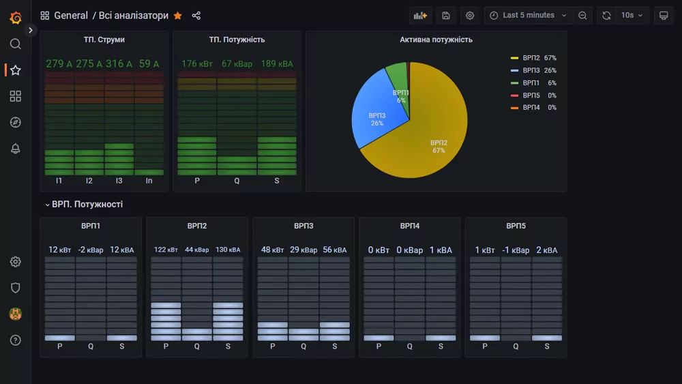Toggle ВРП1 series in pie legend

point(531,83)
